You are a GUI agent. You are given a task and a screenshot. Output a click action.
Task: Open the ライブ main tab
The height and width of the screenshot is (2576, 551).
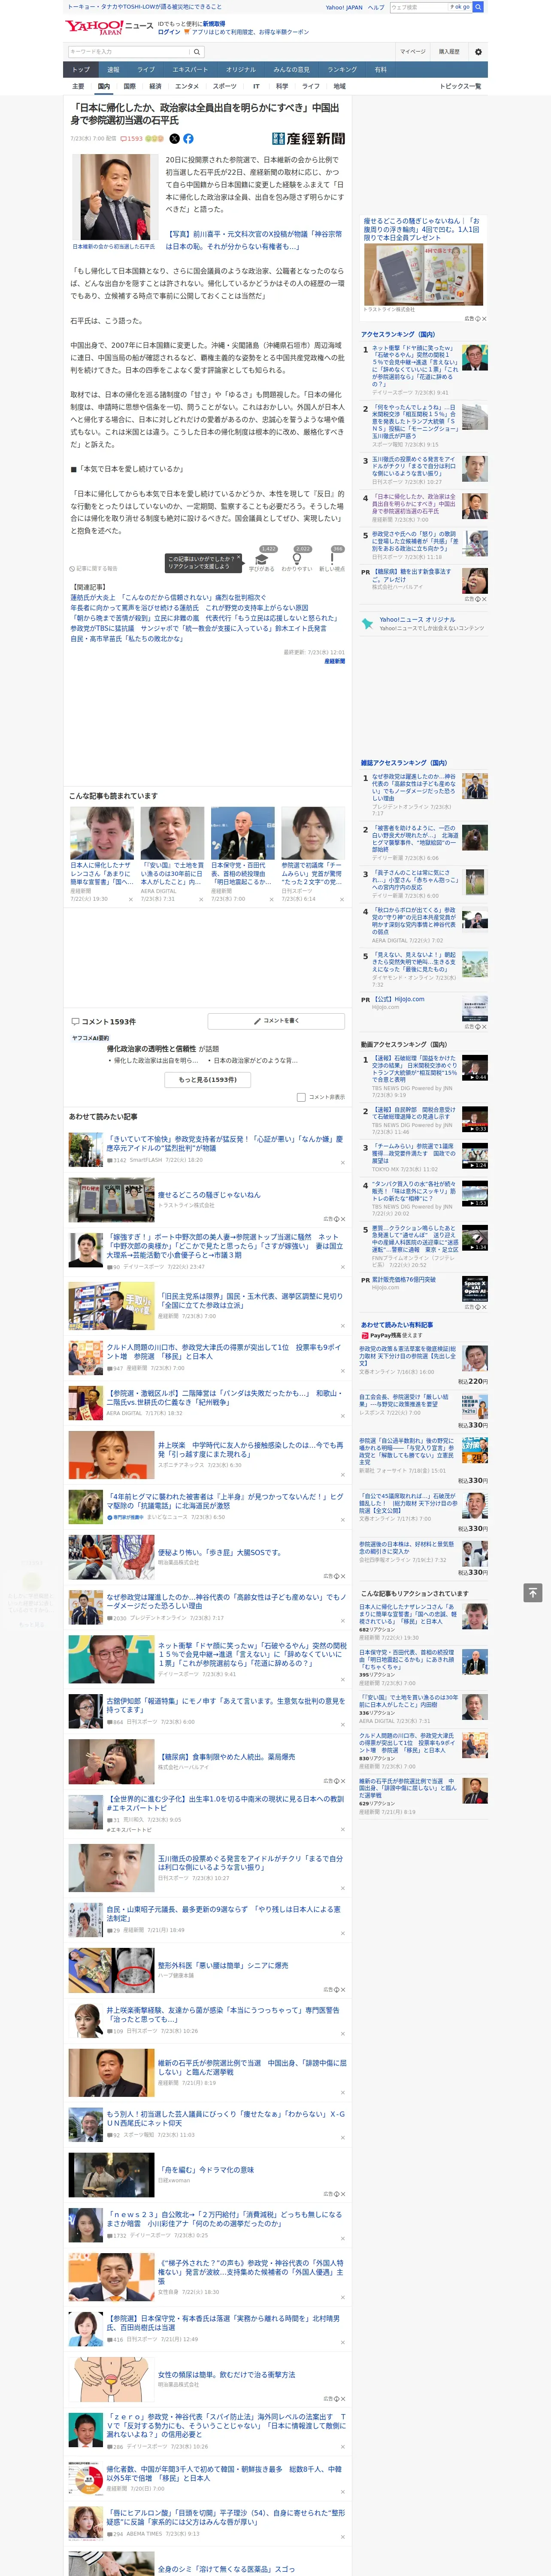click(146, 70)
